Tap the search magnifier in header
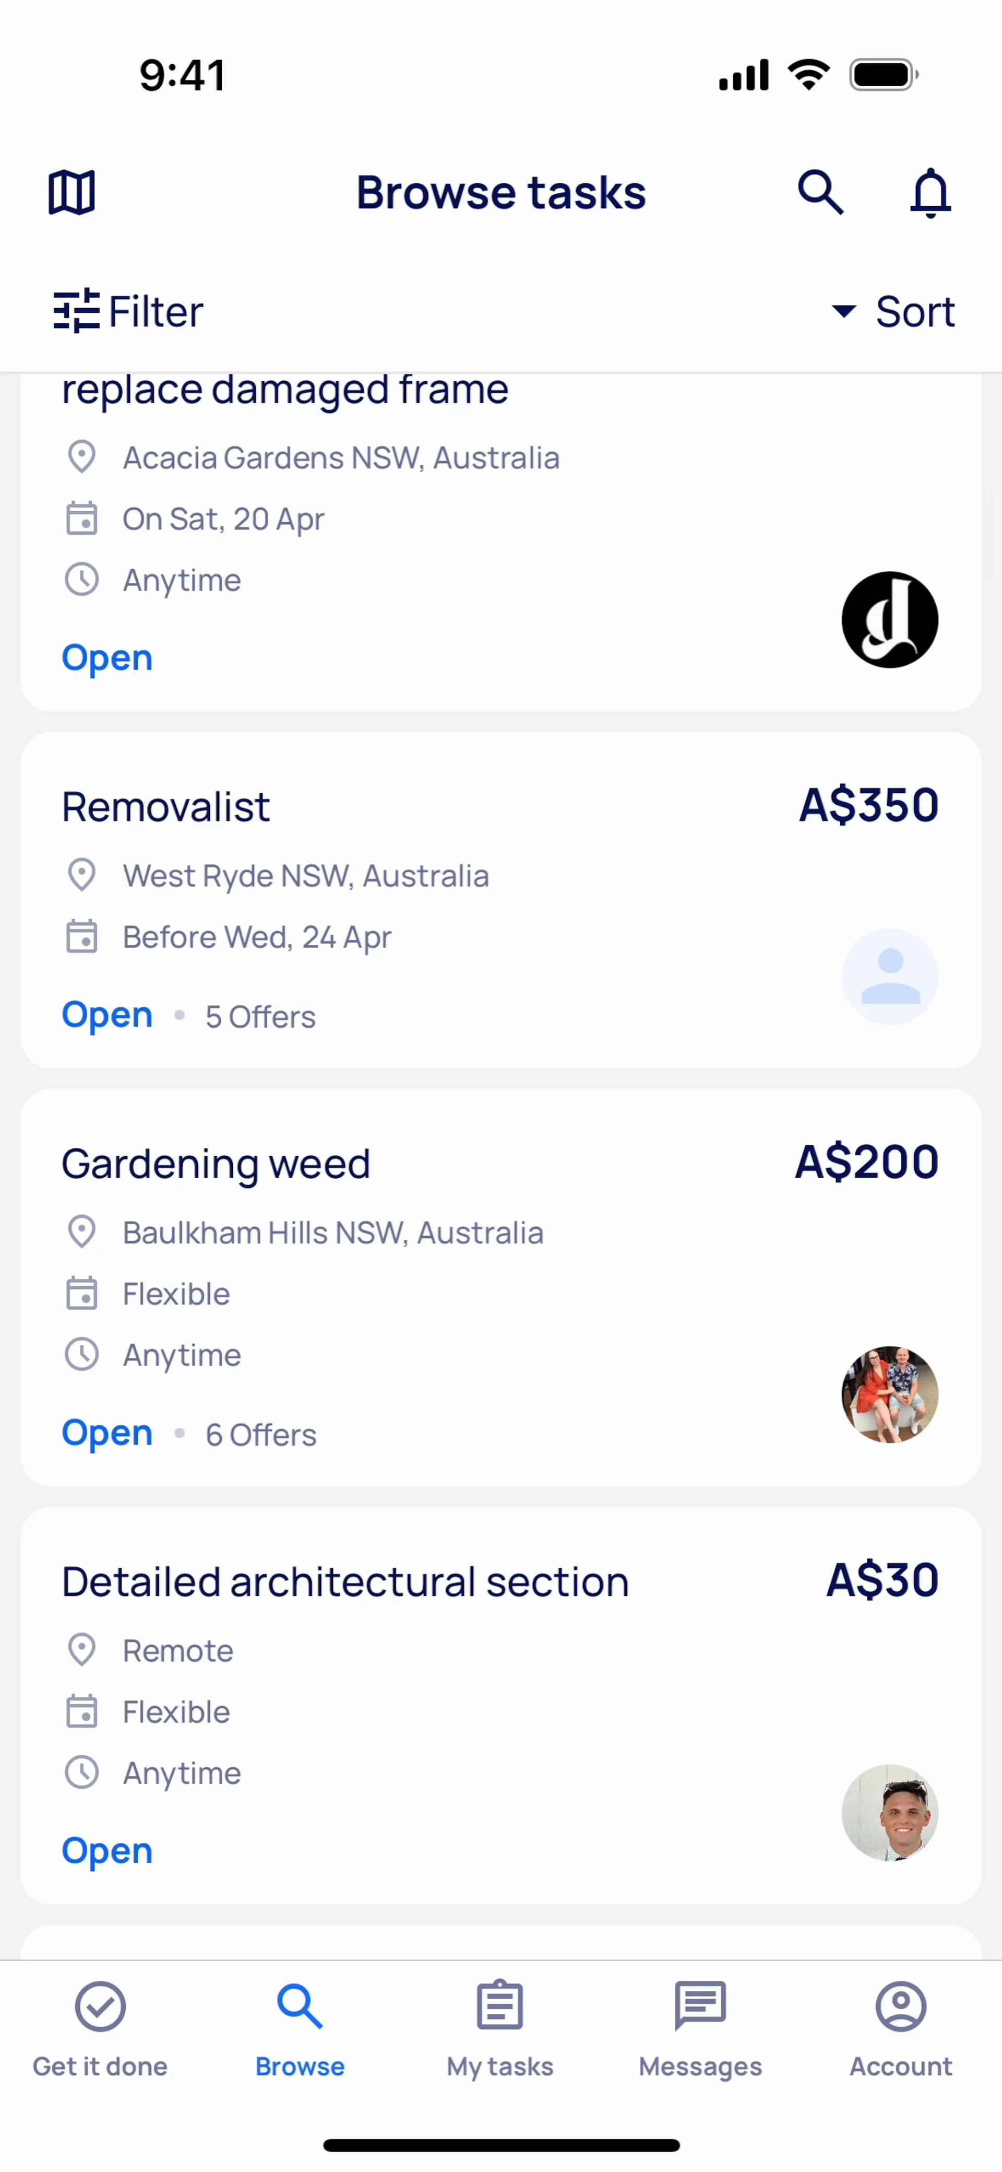 click(820, 192)
